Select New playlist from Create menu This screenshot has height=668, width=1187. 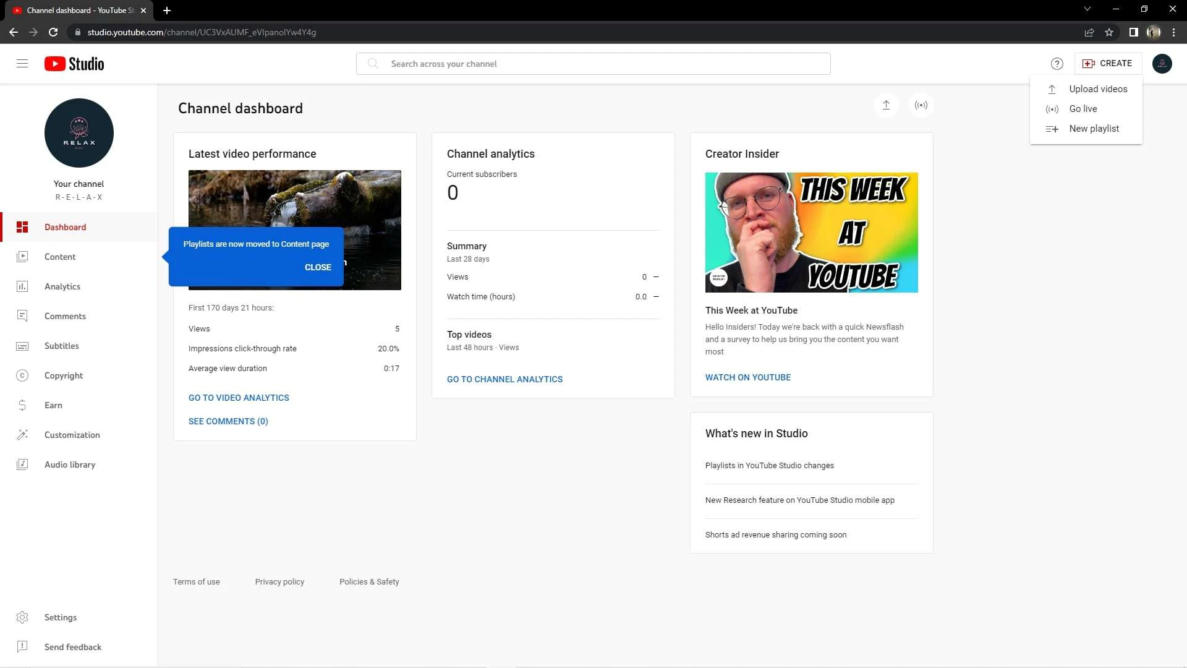(x=1094, y=129)
